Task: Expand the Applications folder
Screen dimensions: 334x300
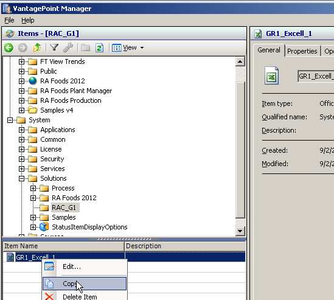Action: (x=21, y=130)
